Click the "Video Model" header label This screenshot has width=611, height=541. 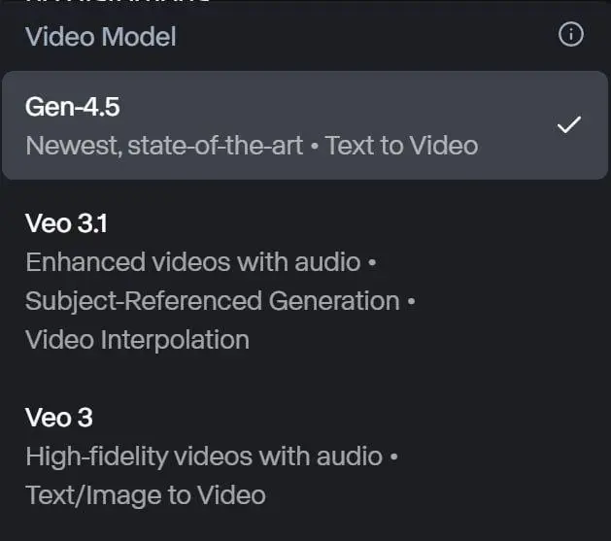(x=101, y=37)
